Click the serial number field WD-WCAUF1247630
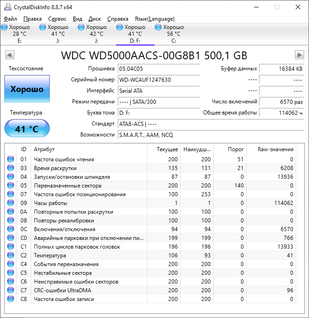Viewport: 309px width, 318px height. pyautogui.click(x=159, y=79)
